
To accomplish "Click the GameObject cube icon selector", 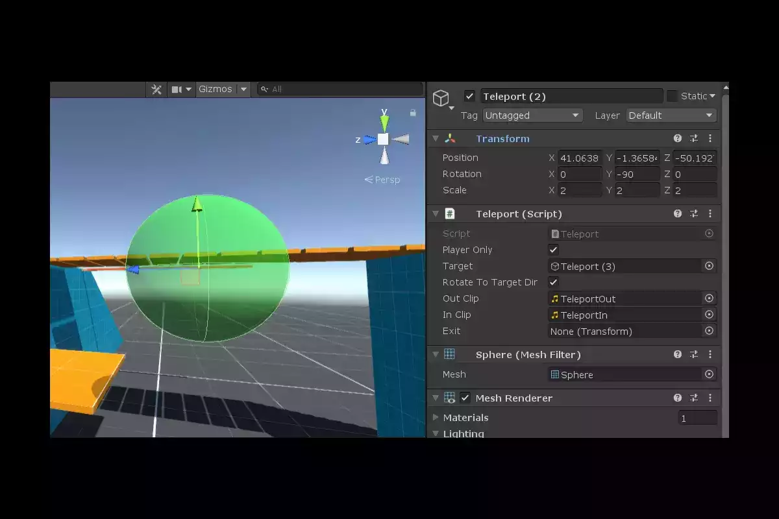I will click(x=441, y=98).
